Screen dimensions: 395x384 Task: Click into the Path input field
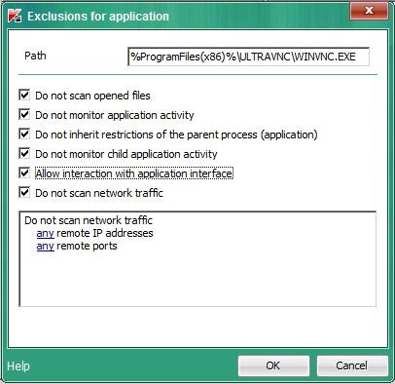tap(248, 57)
